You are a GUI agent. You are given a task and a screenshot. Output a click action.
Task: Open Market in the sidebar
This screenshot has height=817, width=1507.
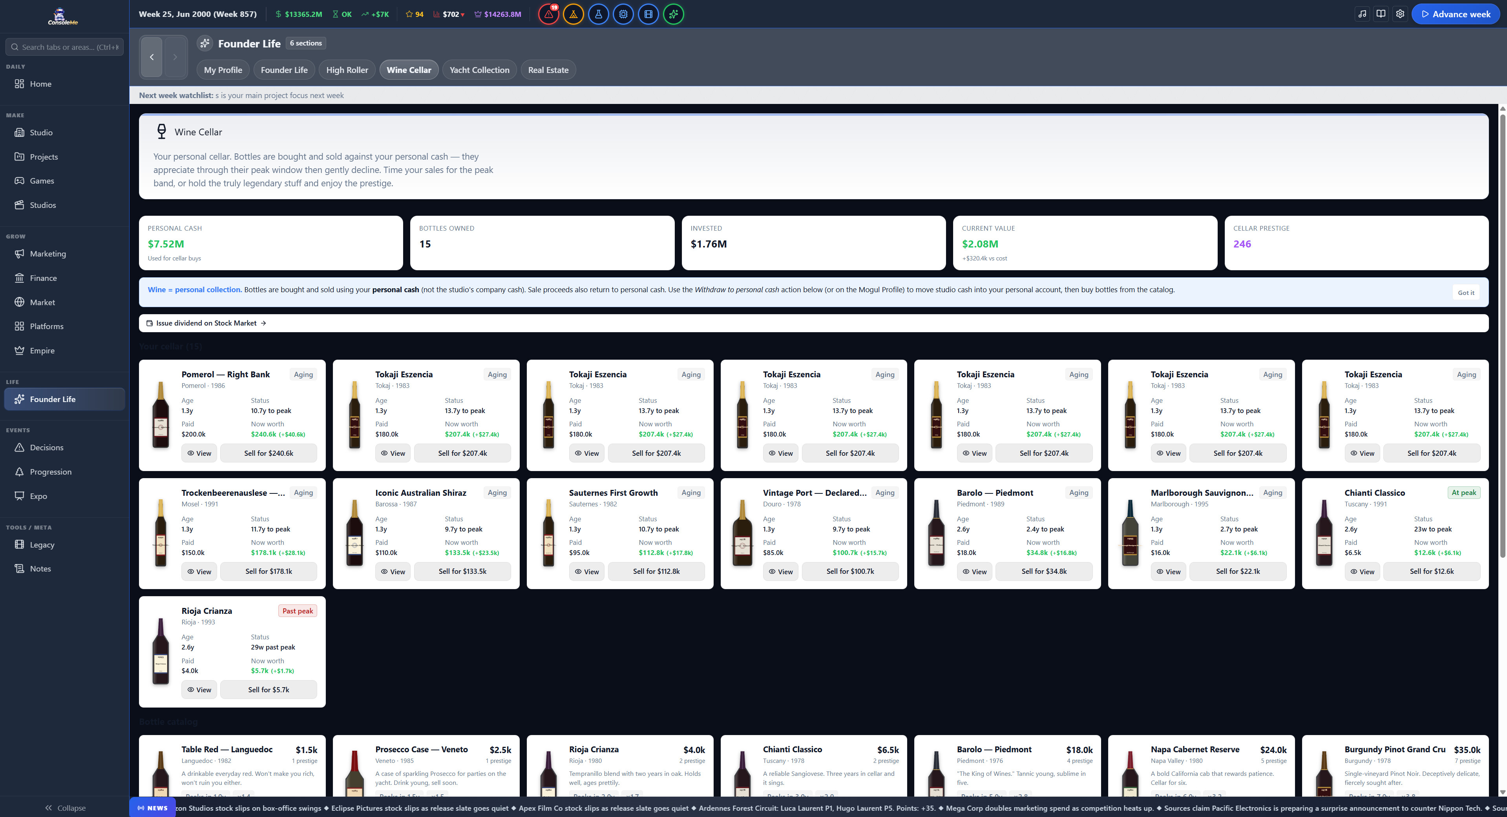[x=64, y=302]
